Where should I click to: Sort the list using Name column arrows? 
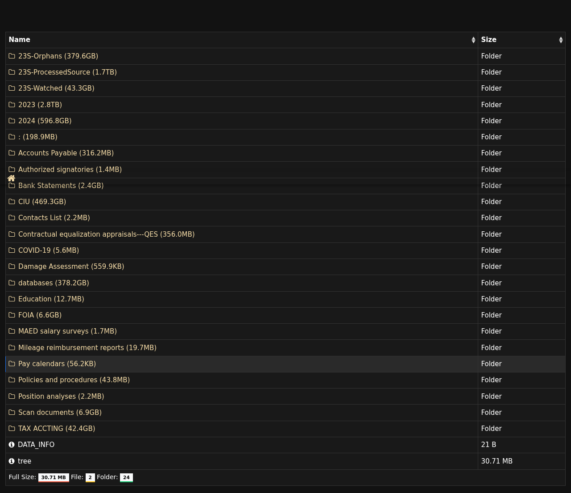473,40
